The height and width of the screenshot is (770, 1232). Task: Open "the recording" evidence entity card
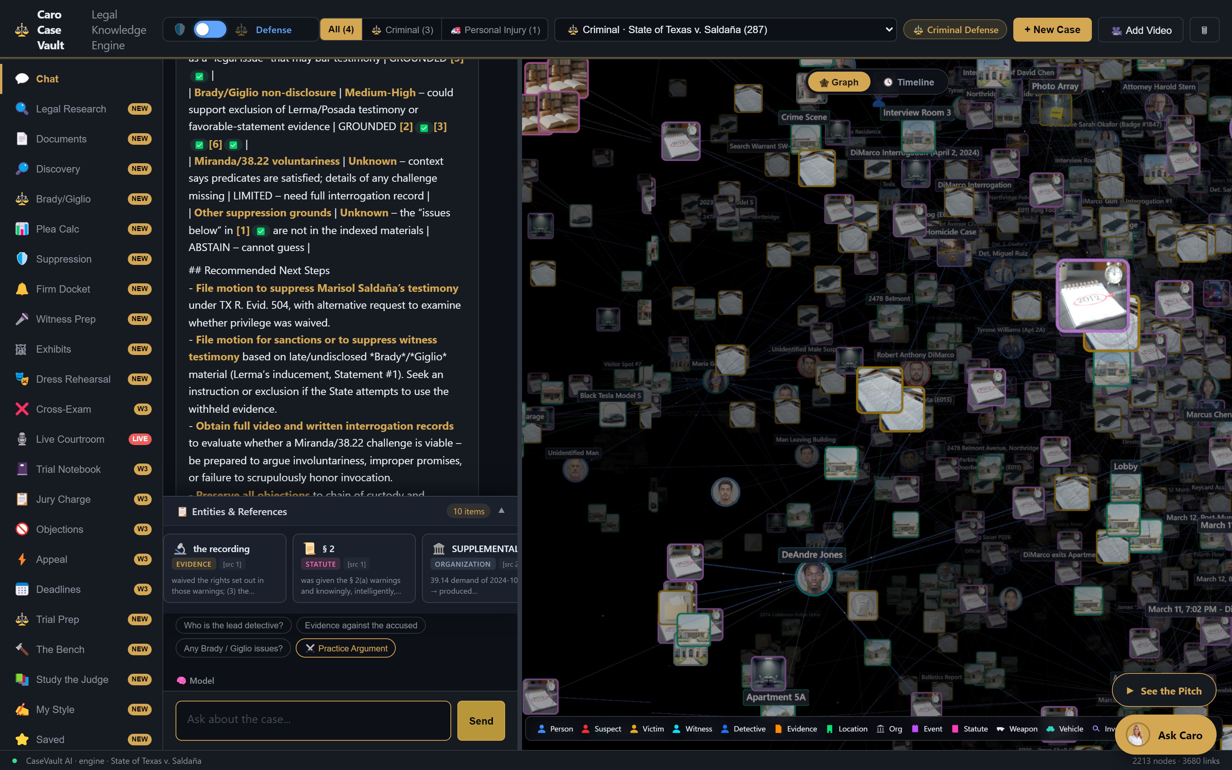(x=224, y=568)
